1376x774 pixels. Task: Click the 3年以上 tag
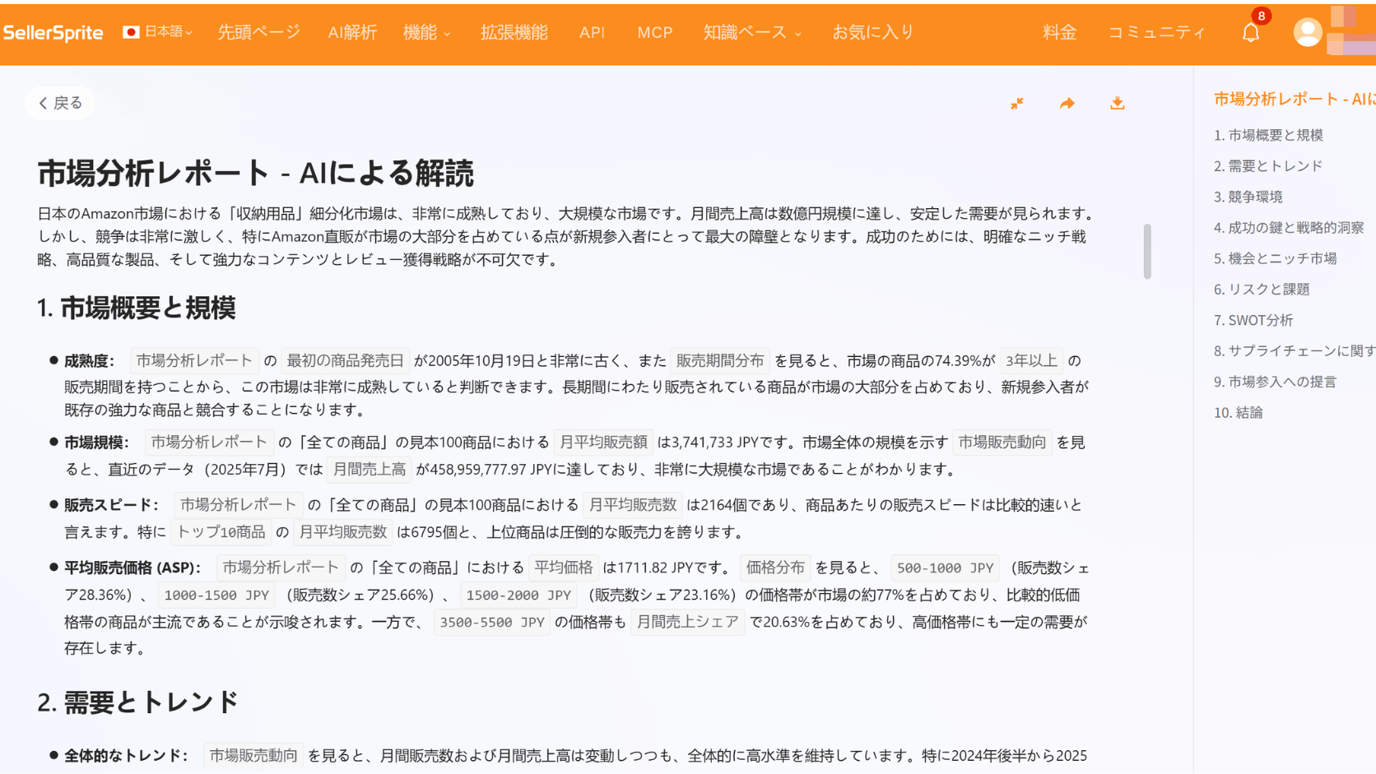(1031, 360)
